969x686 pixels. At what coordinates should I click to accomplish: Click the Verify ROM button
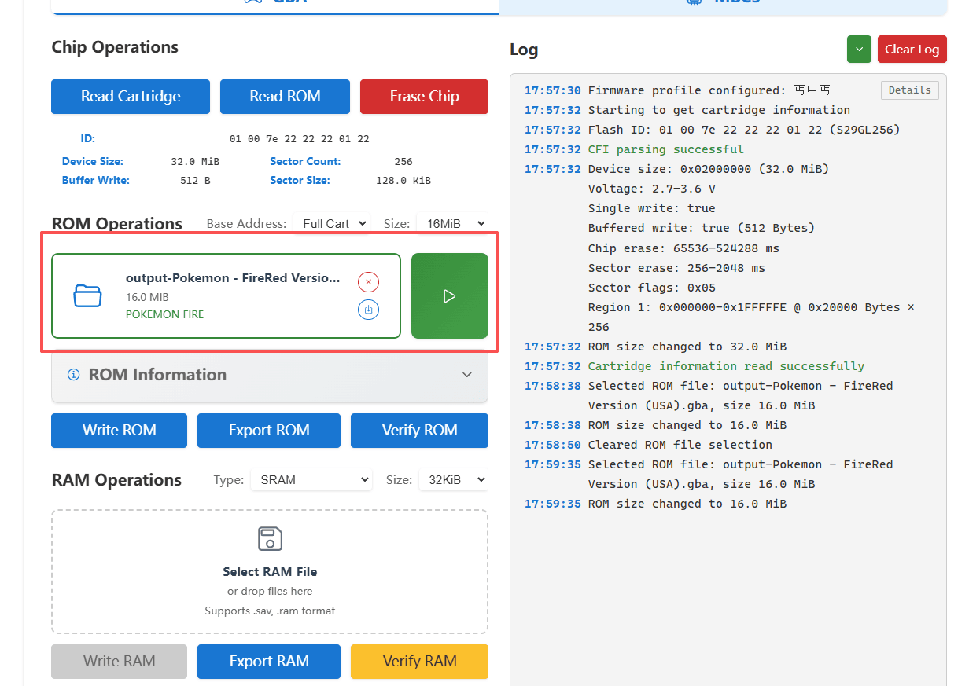click(419, 431)
